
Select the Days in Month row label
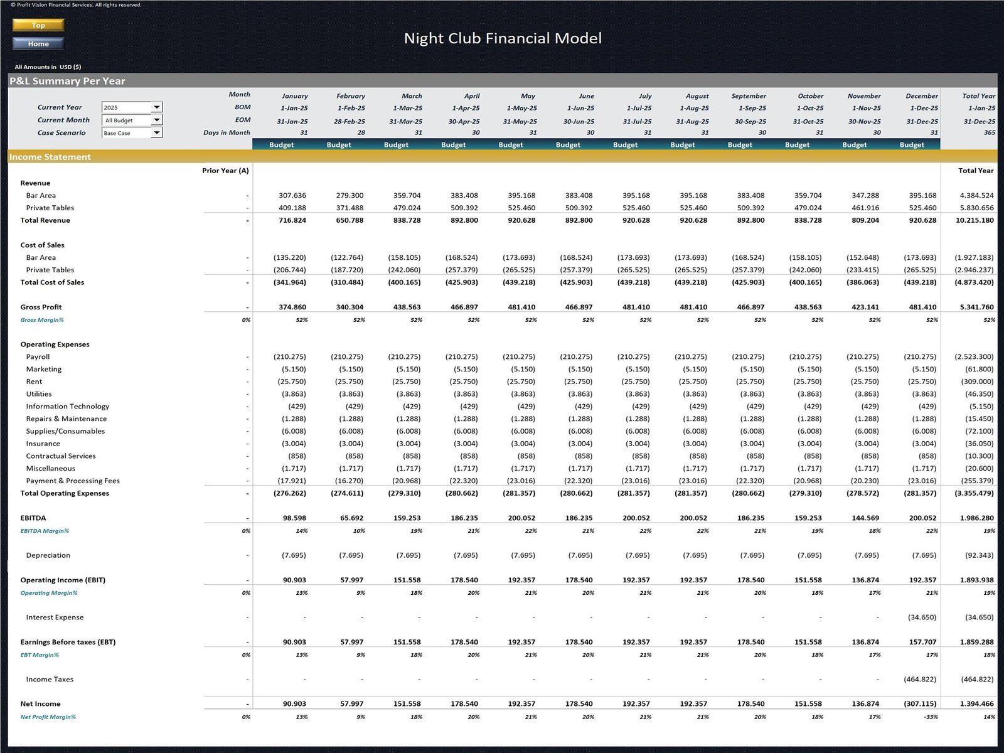click(227, 132)
